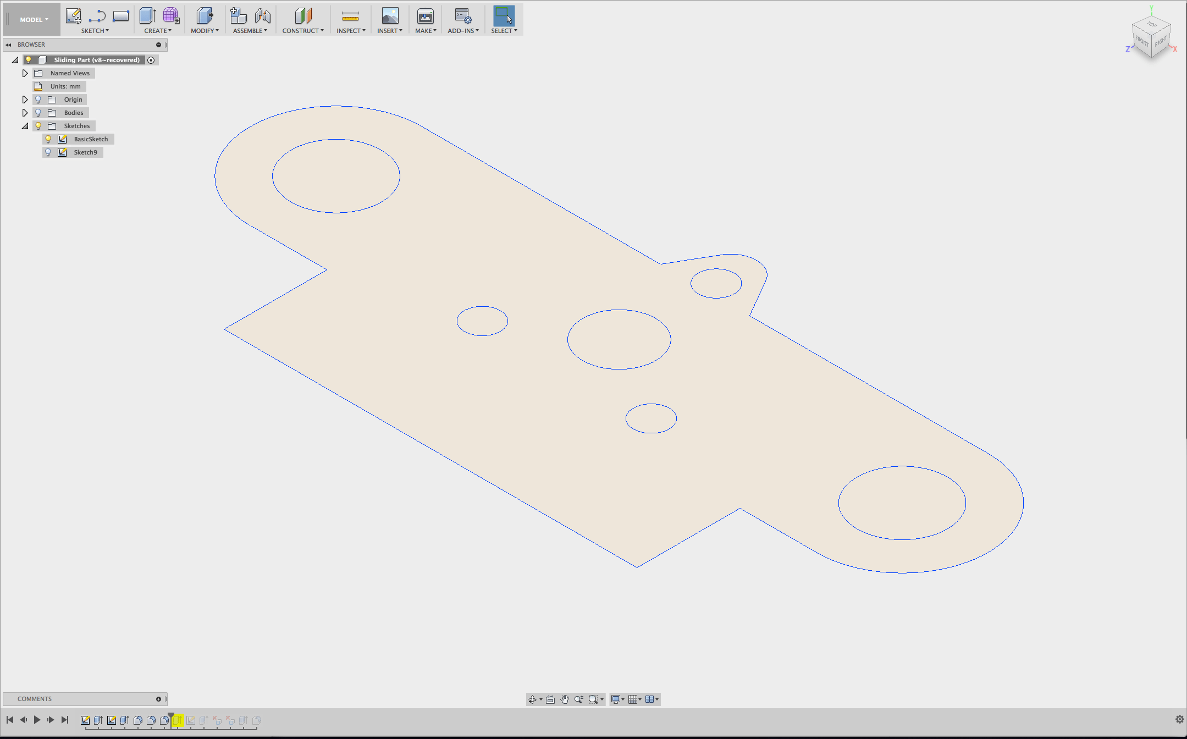This screenshot has width=1187, height=739.
Task: Toggle Bodies folder visibility lightbulb
Action: 38,113
